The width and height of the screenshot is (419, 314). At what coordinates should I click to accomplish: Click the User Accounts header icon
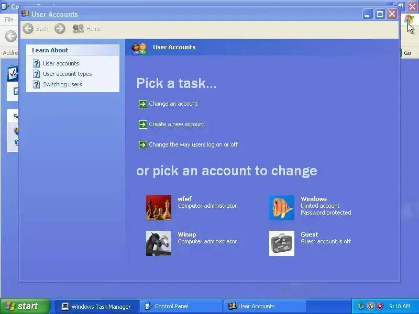click(139, 49)
